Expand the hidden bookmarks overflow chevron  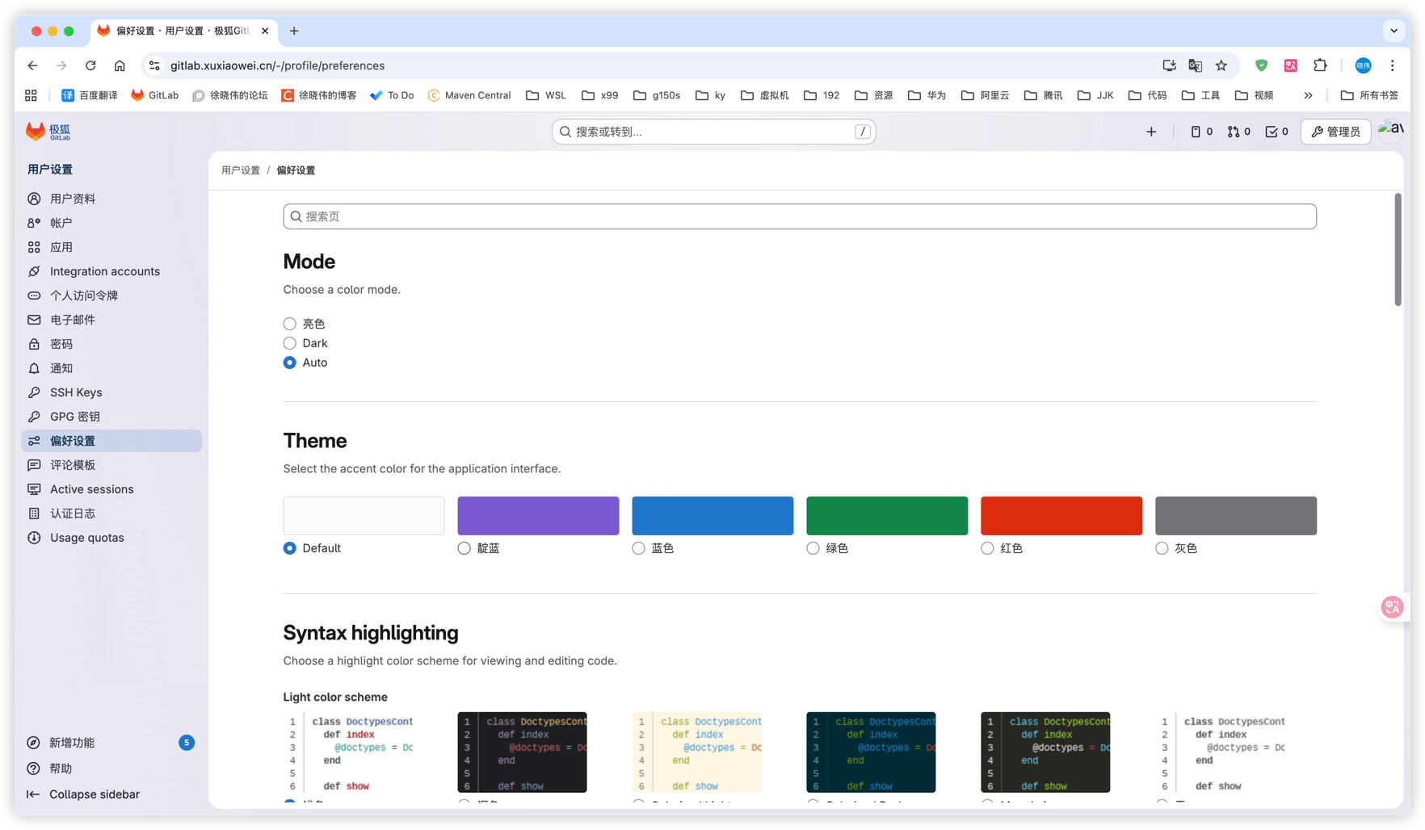tap(1308, 95)
